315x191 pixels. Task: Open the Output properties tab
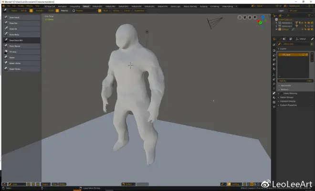tap(274, 55)
